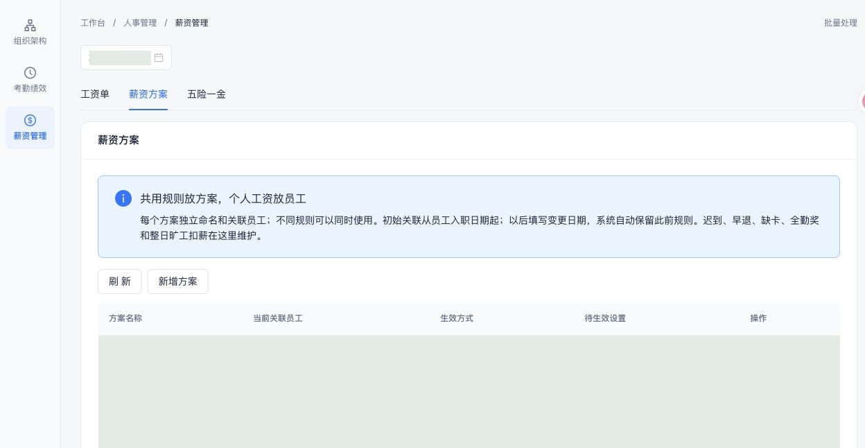Click the 生效方式 column header
This screenshot has width=865, height=448.
tap(457, 318)
